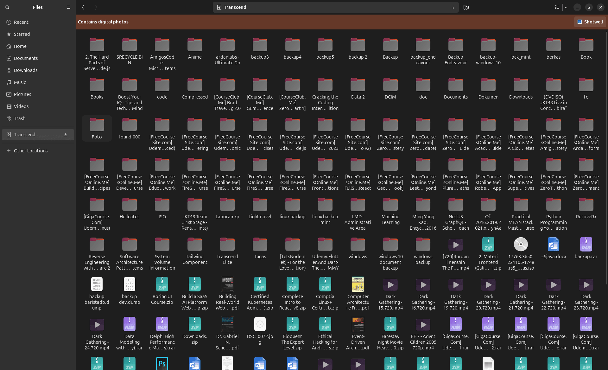This screenshot has width=608, height=370.
Task: Click the search folder camera icon
Action: (466, 7)
